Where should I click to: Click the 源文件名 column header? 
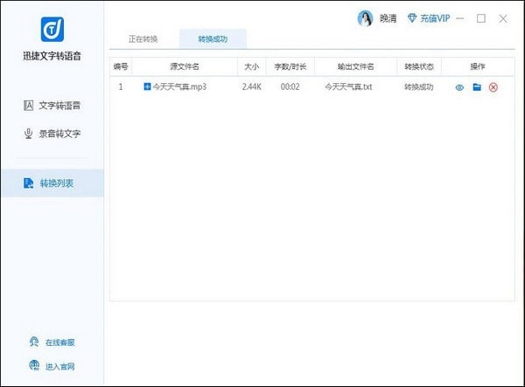[x=184, y=66]
